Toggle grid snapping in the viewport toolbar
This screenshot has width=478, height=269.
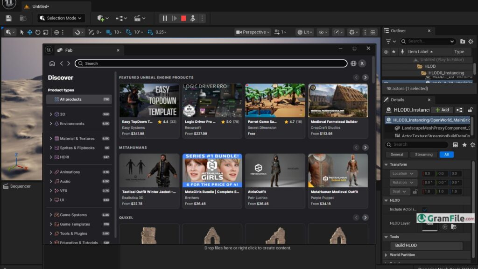109,32
